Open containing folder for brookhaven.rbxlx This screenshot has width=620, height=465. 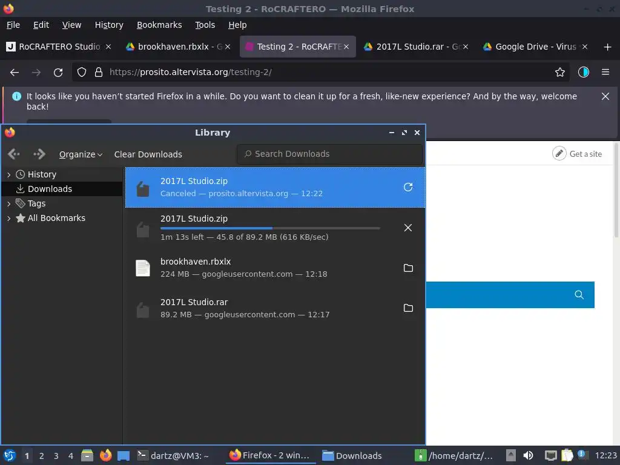pyautogui.click(x=408, y=268)
